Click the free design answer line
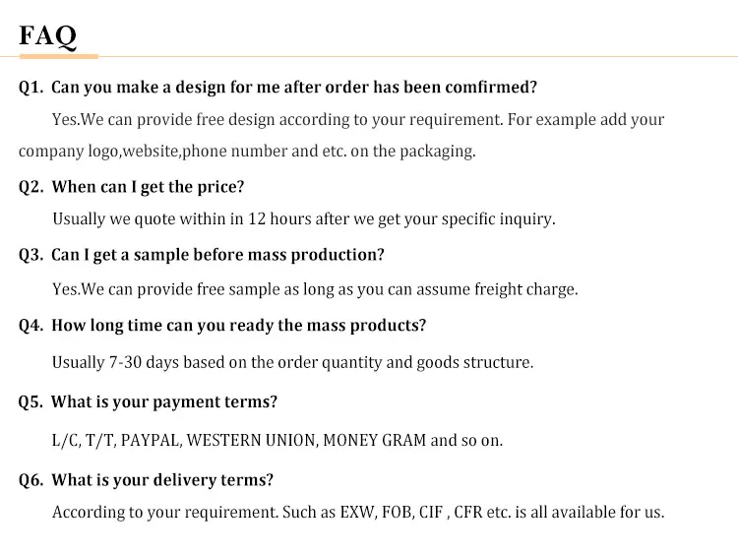738x554 pixels. pos(358,120)
